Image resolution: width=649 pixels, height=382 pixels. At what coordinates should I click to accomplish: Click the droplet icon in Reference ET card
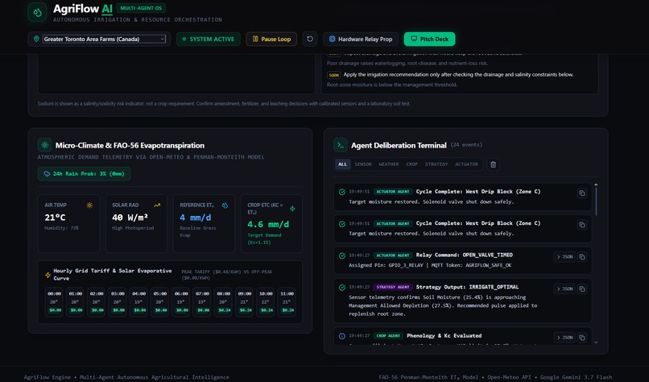tap(225, 205)
